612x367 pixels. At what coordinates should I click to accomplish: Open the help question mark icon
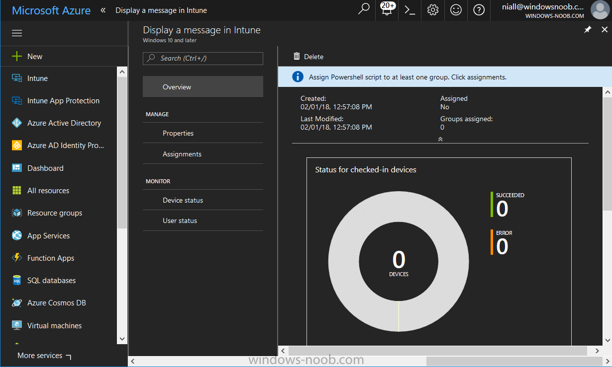(x=479, y=10)
